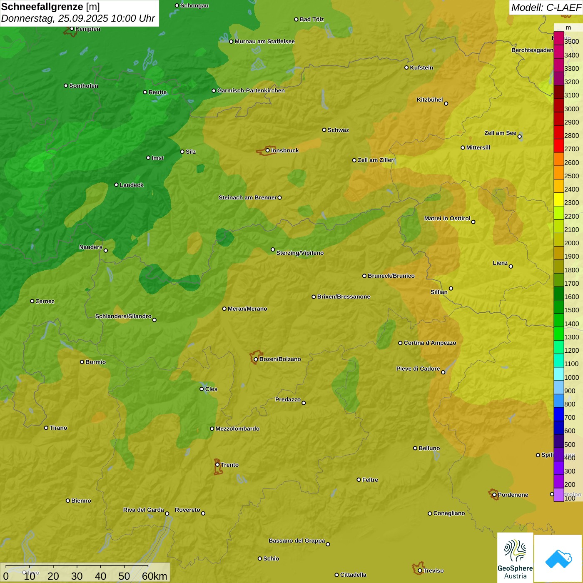Image resolution: width=583 pixels, height=583 pixels.
Task: Click the Reutte label
Action: (x=157, y=92)
